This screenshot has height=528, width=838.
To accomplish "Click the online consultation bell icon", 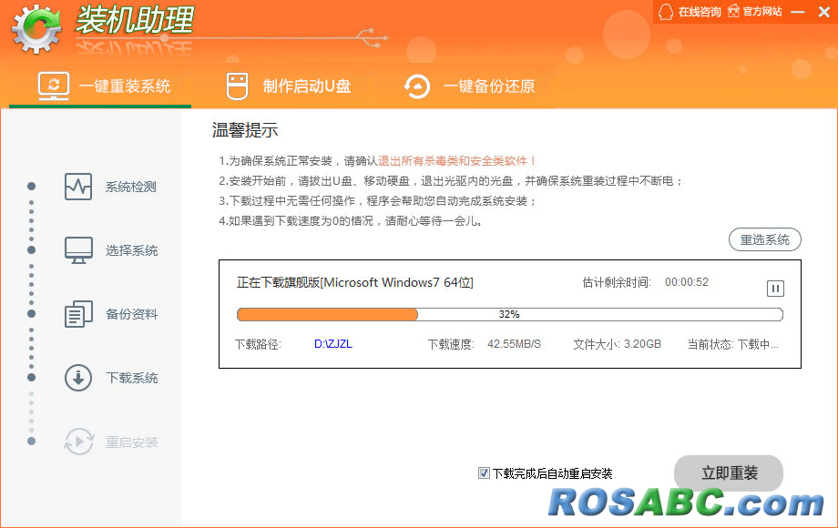I will coord(666,11).
